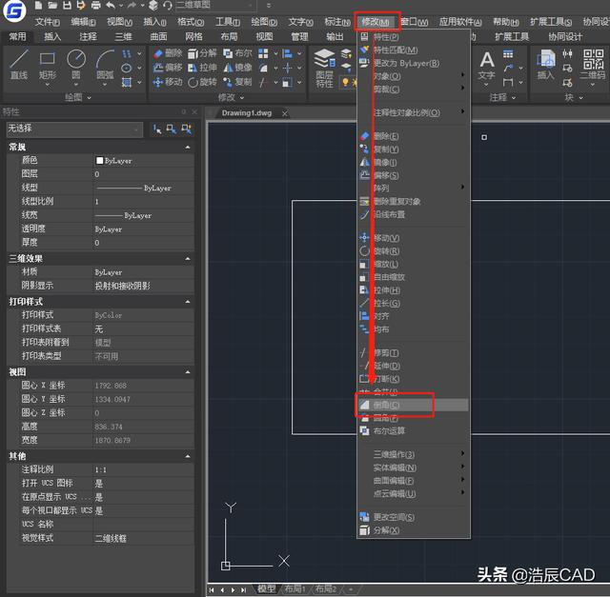Open the 三维操作(3) submenu
Screen dimensions: 610x597
(413, 454)
